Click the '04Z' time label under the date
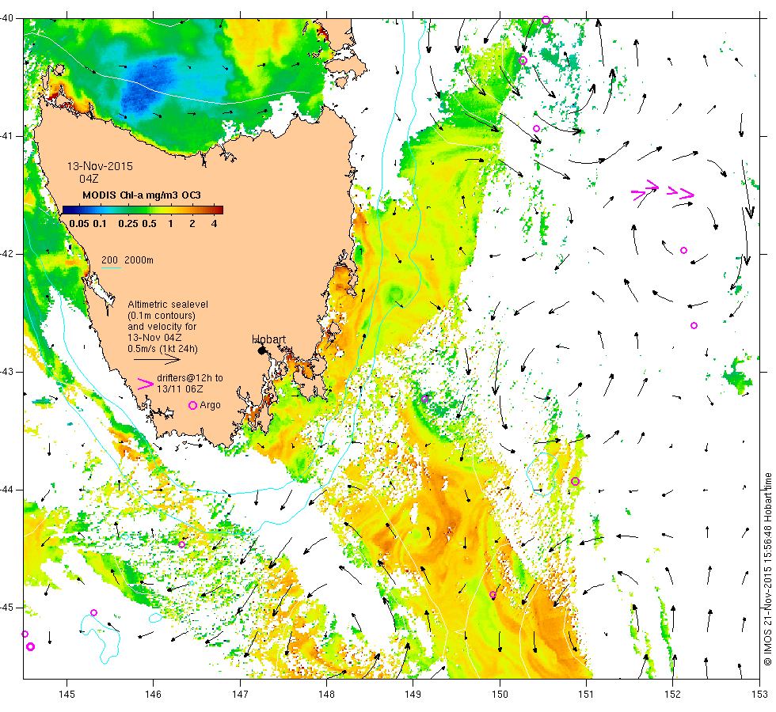The height and width of the screenshot is (712, 776). click(x=89, y=179)
